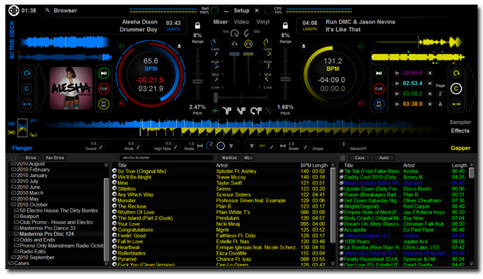Turn the Flanger Sound knob
The image size is (483, 279).
coord(101,146)
